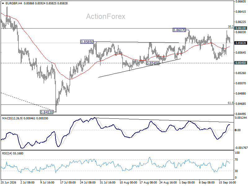
Task: Select the 0.85850 price label
Action: (x=87, y=42)
